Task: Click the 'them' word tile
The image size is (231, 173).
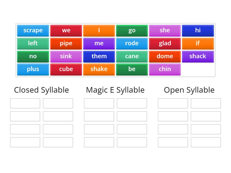Action: click(99, 56)
